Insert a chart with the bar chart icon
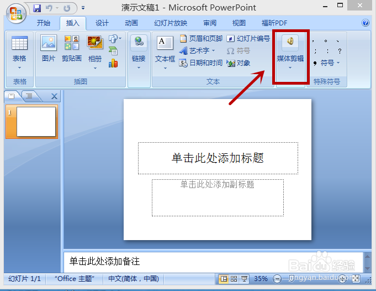 point(113,63)
